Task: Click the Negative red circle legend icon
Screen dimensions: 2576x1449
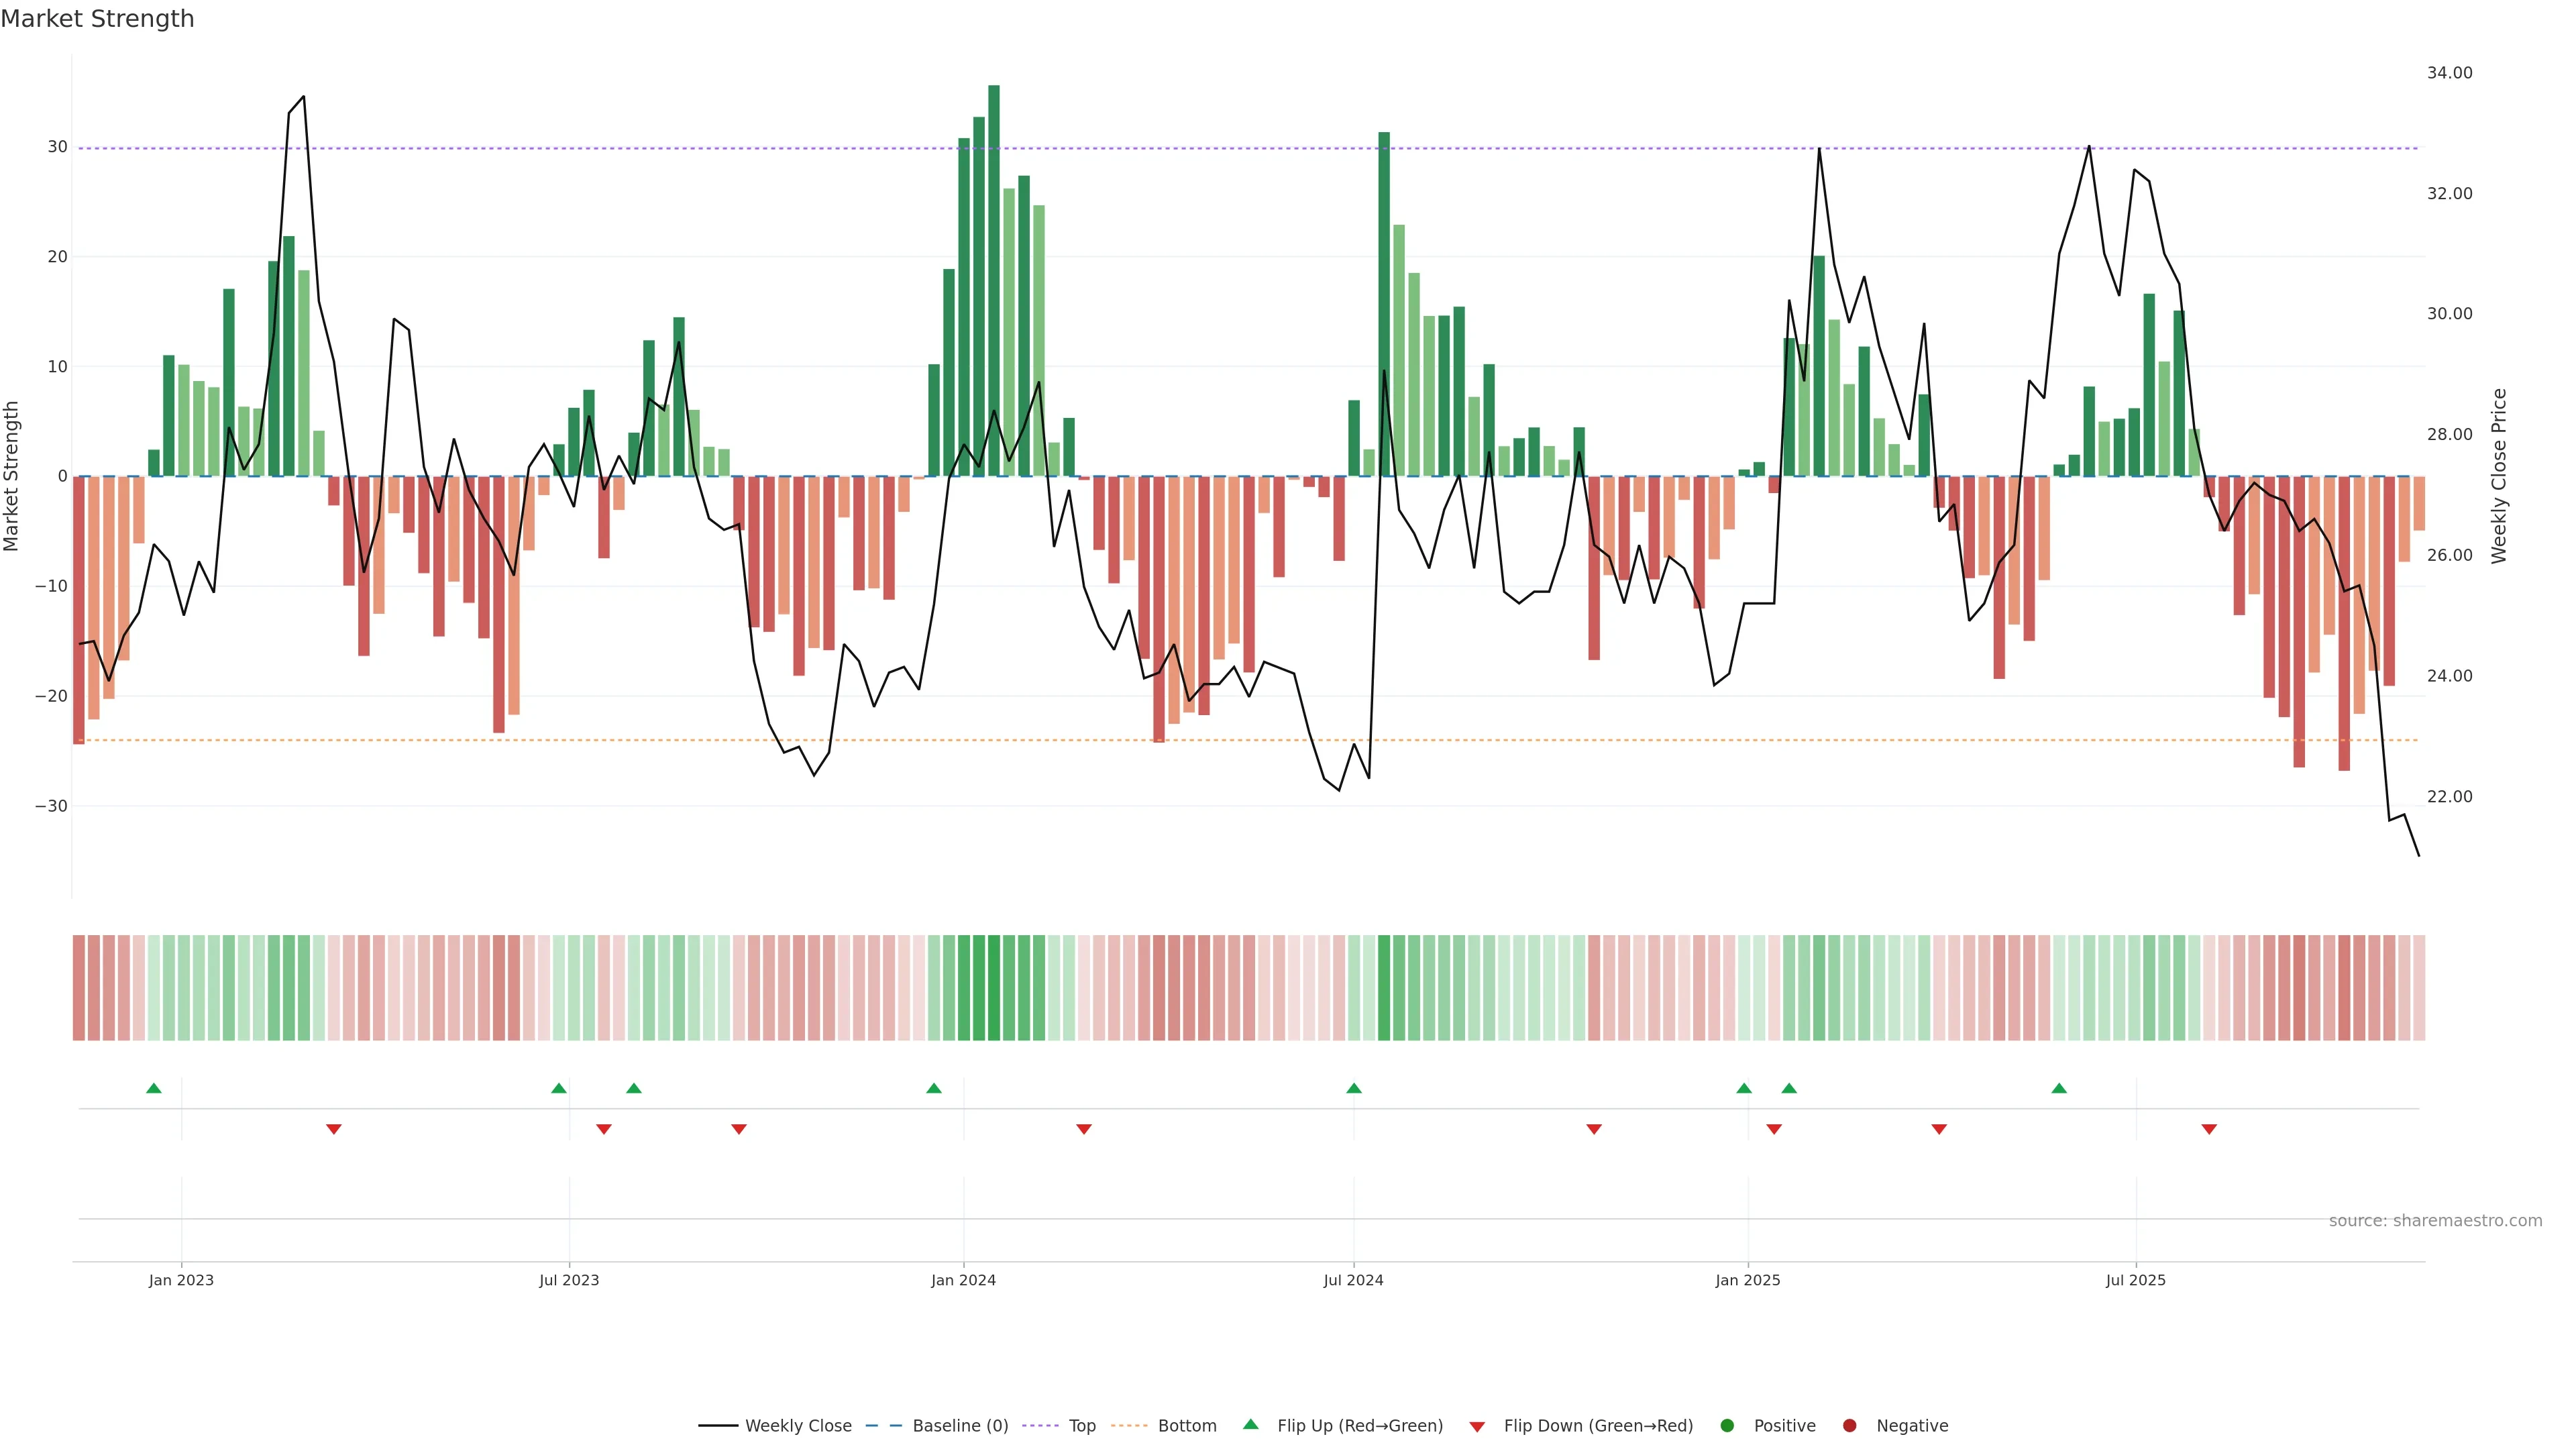Action: click(1849, 1426)
